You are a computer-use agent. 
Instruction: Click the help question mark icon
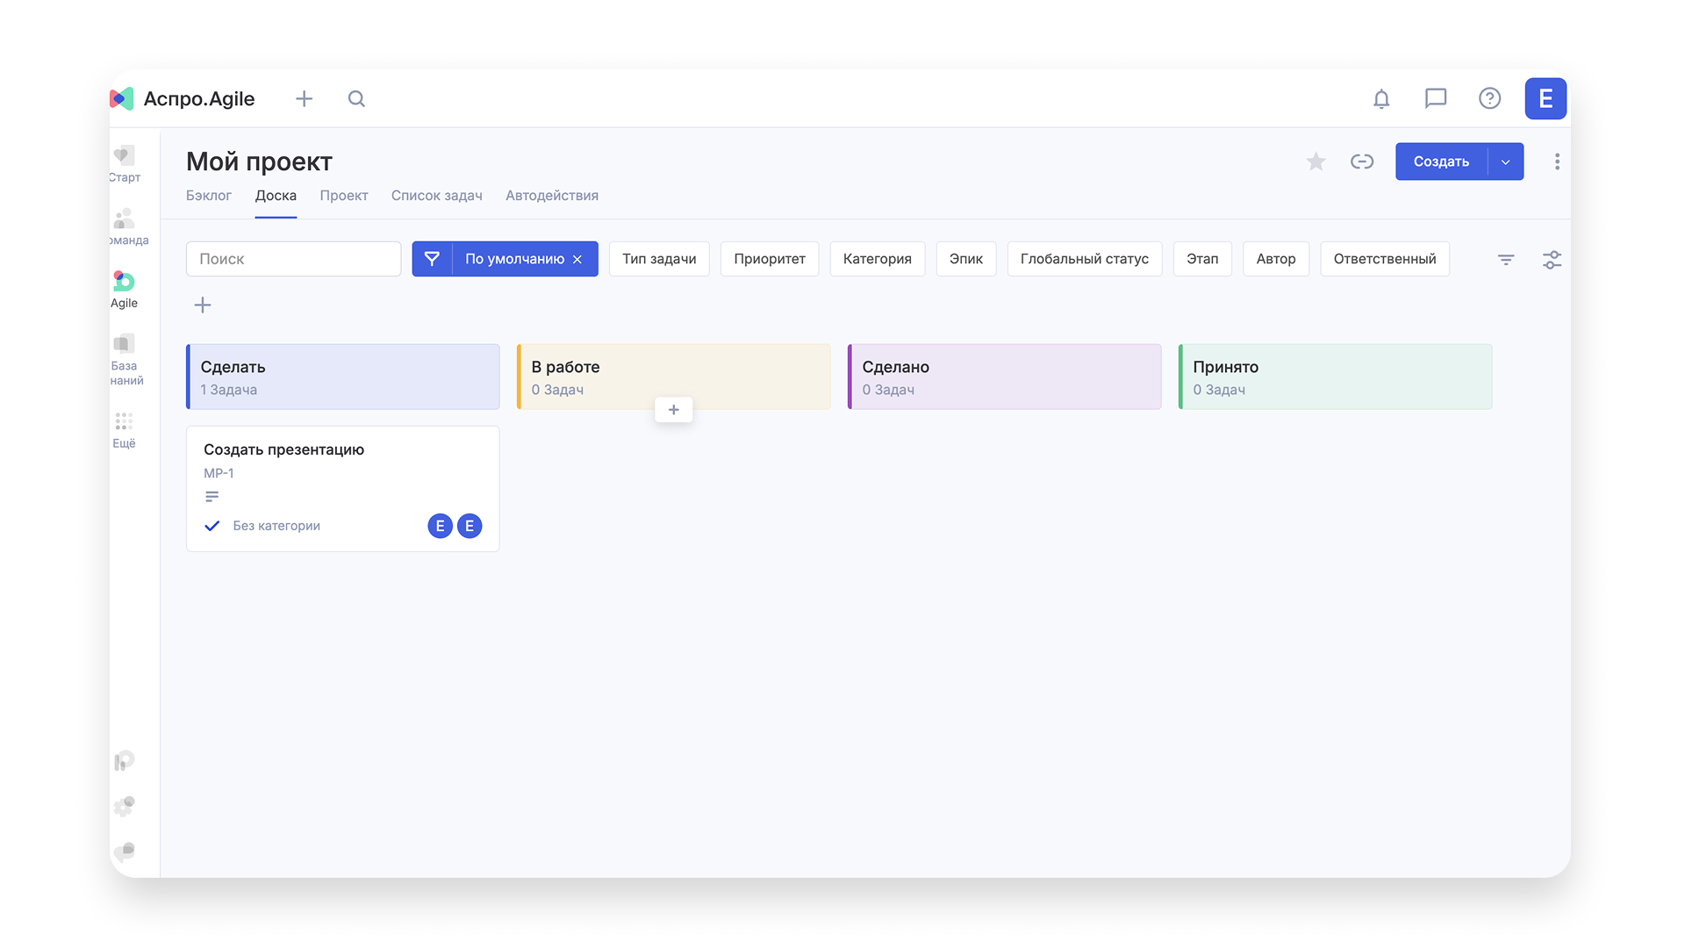(x=1489, y=98)
